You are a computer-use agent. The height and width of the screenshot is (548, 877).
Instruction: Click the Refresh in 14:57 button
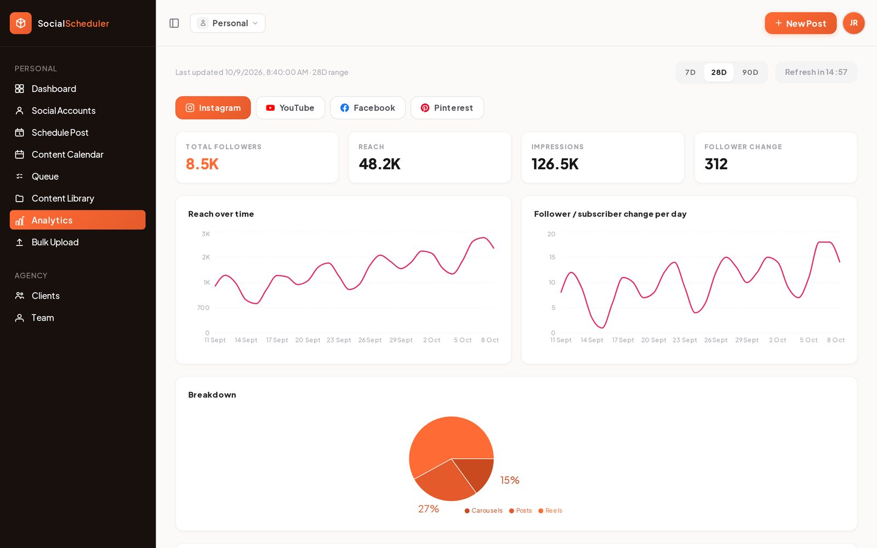click(816, 72)
